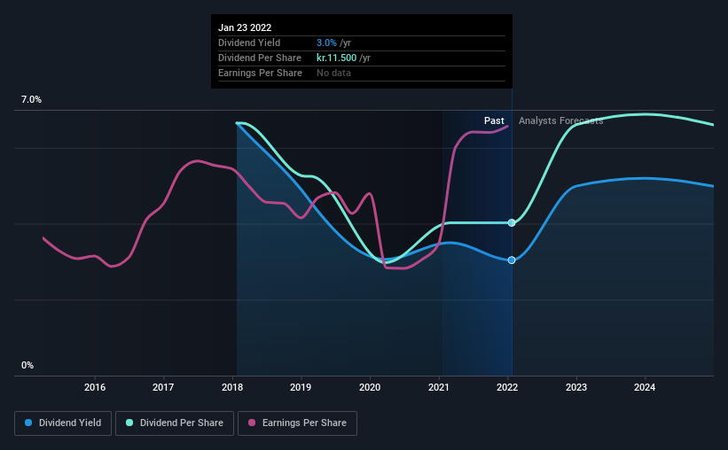
Task: Click the tooltip Earnings Per Share row label
Action: point(261,73)
